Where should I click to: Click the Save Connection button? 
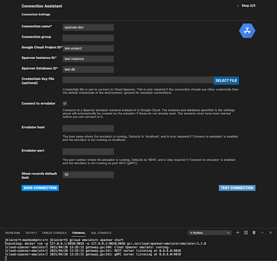pyautogui.click(x=40, y=188)
